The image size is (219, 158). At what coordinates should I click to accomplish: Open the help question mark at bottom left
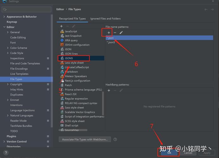(5, 153)
